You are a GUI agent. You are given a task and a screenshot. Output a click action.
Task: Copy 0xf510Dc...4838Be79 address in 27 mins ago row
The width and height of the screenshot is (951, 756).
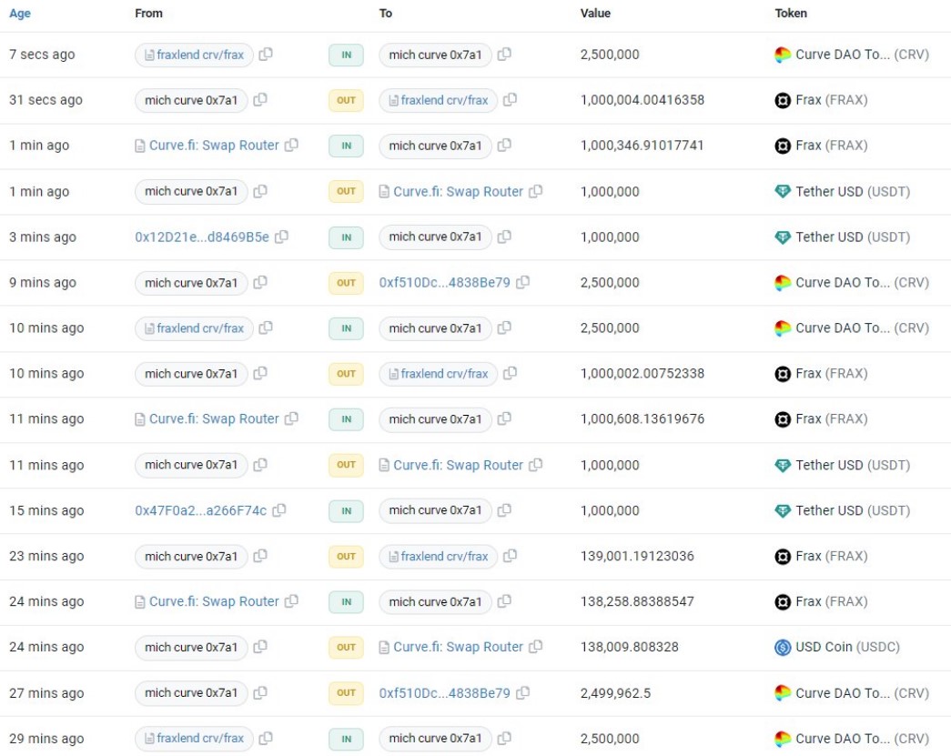point(522,693)
